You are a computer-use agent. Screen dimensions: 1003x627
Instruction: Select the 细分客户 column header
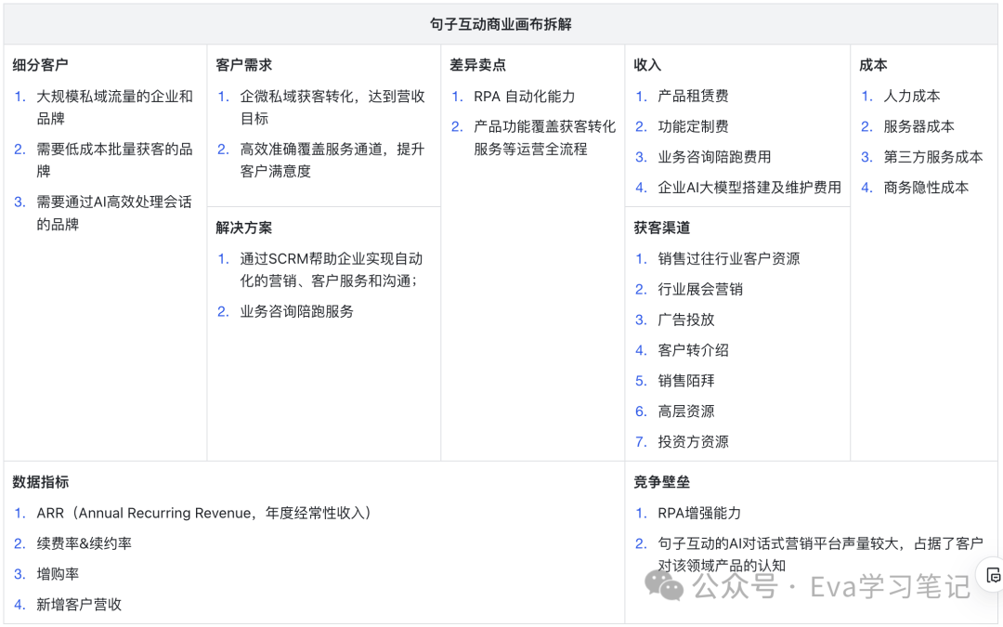[x=40, y=65]
